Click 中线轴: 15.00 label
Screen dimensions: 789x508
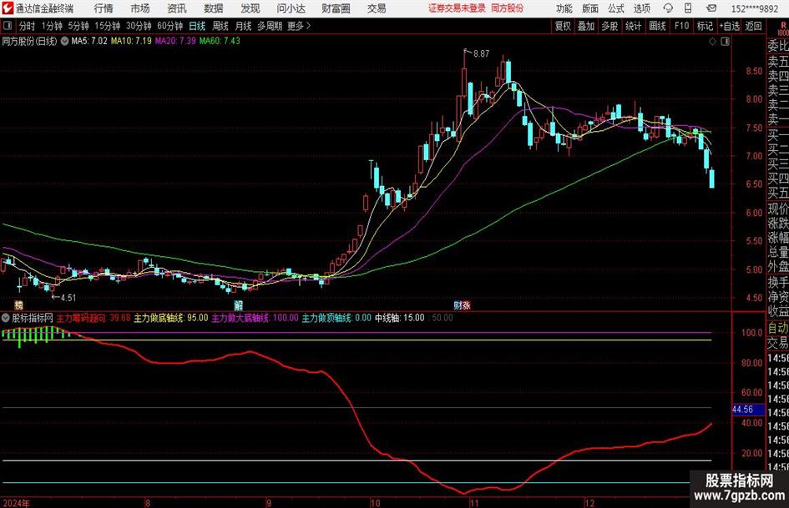pyautogui.click(x=400, y=318)
